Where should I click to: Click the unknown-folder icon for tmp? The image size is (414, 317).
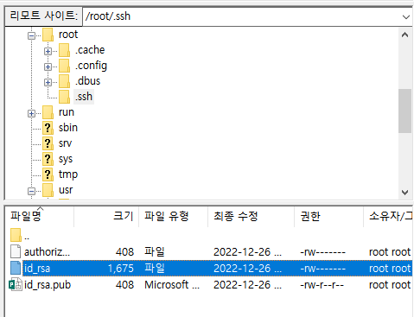(48, 174)
